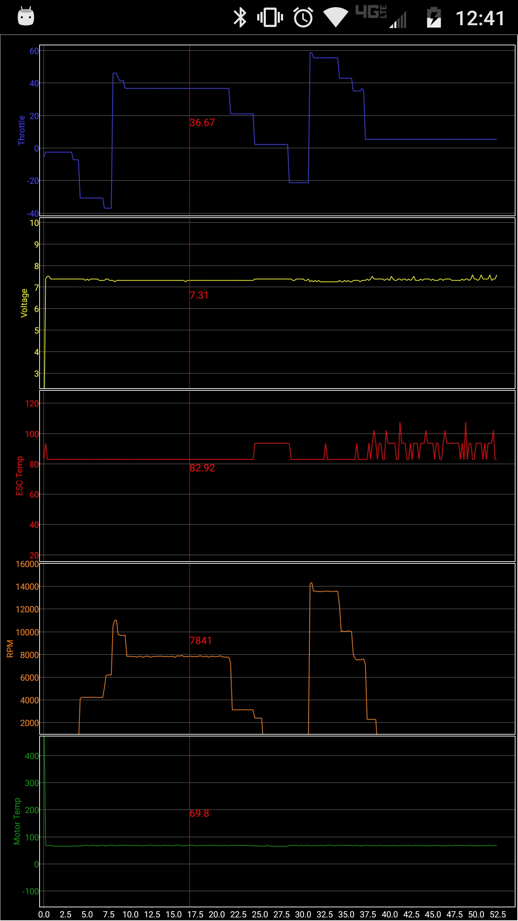Click the 0.0 time axis label
The image size is (518, 921).
pyautogui.click(x=44, y=915)
